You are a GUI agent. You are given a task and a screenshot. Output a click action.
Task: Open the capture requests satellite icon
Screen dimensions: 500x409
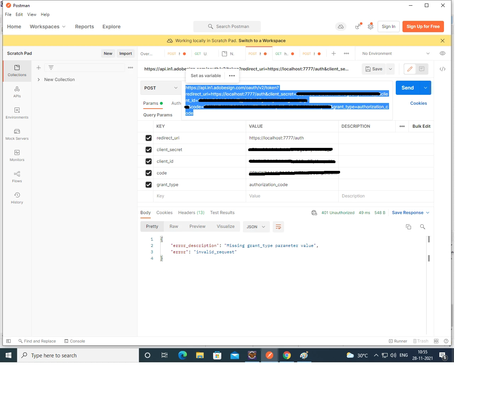[x=358, y=27]
